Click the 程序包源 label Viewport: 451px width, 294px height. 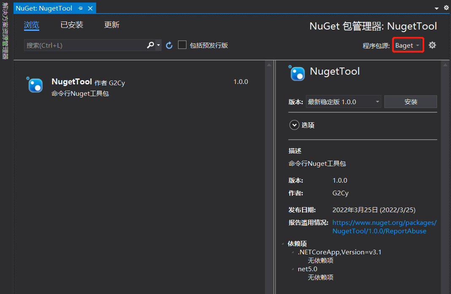click(376, 46)
